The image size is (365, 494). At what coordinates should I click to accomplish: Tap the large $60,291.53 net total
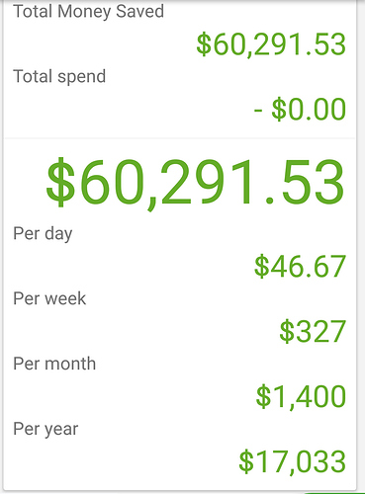point(195,183)
